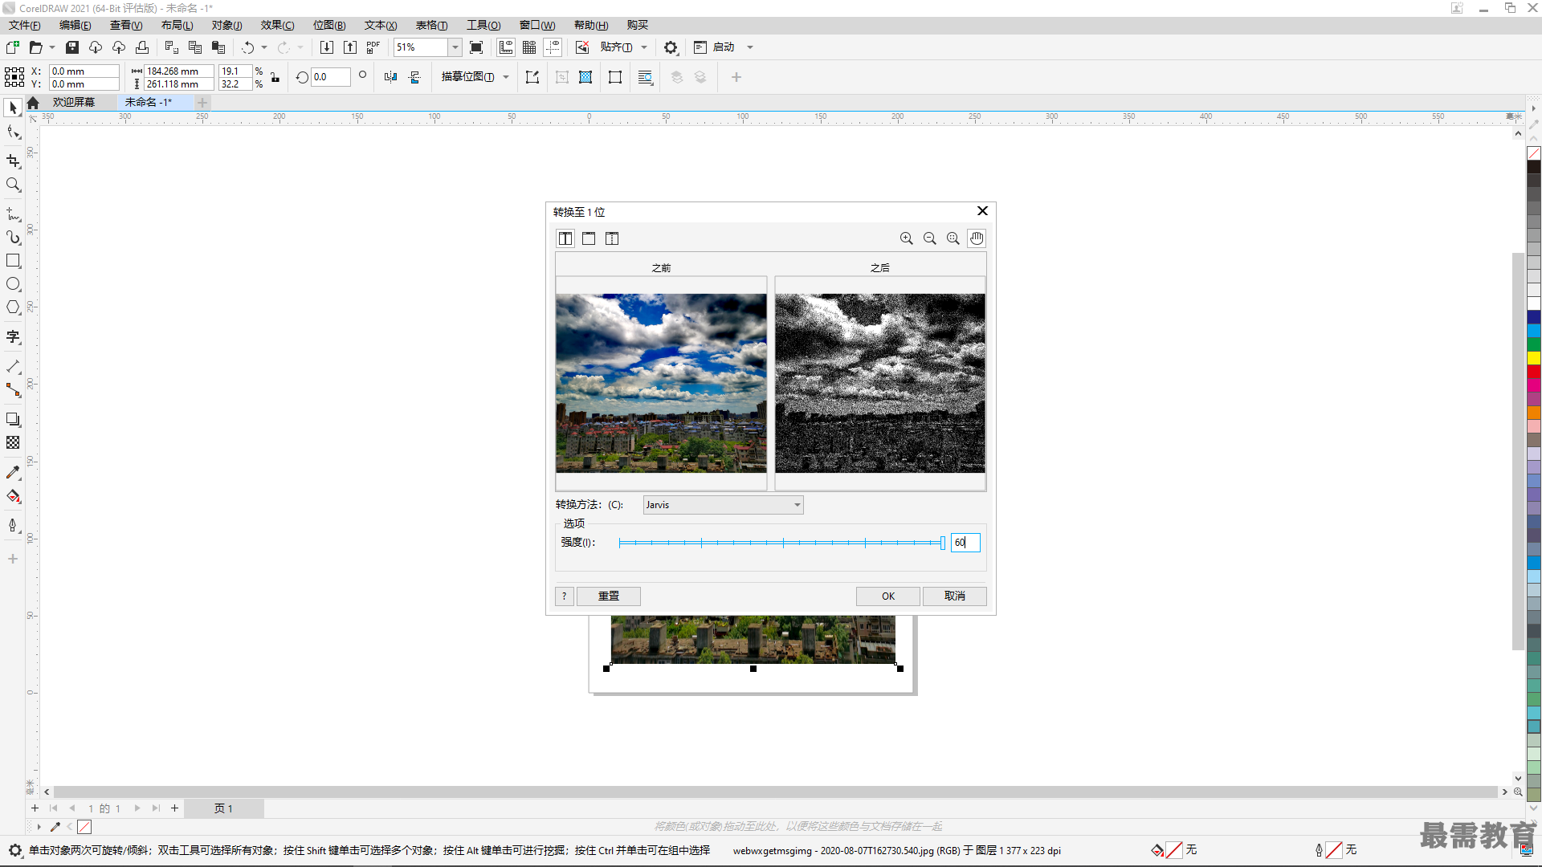Click the Import icon in toolbar
This screenshot has width=1542, height=867.
[x=327, y=47]
